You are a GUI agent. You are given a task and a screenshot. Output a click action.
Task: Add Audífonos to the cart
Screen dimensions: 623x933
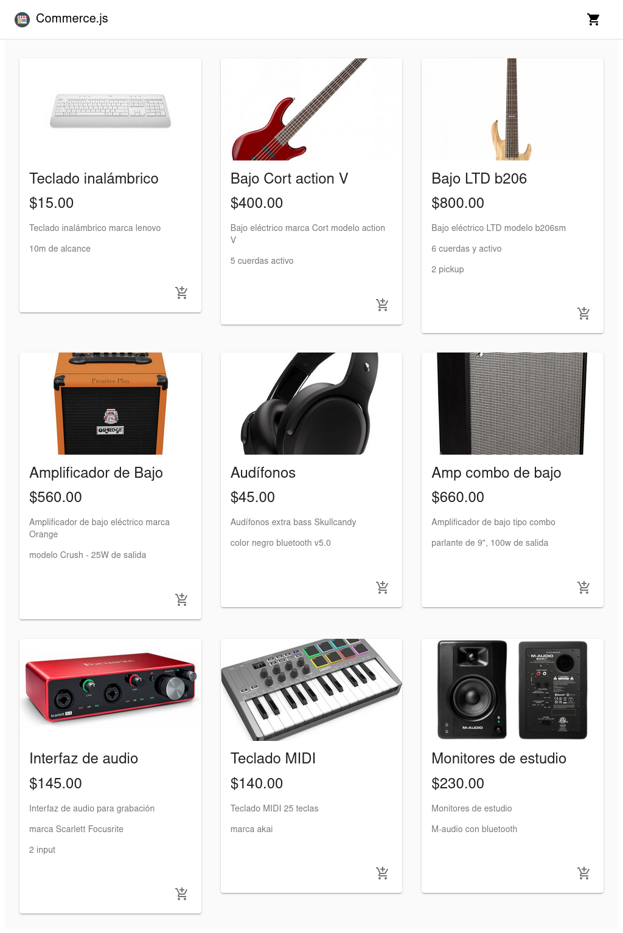[x=382, y=587]
